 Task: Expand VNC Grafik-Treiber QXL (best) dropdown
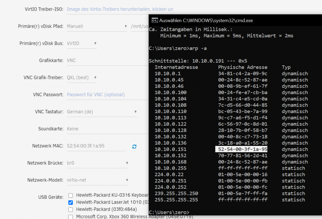pos(82,77)
